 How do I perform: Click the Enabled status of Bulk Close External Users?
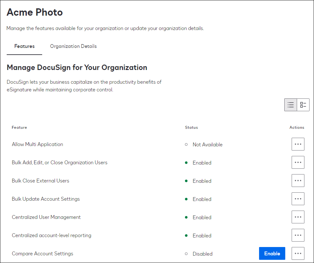[202, 181]
